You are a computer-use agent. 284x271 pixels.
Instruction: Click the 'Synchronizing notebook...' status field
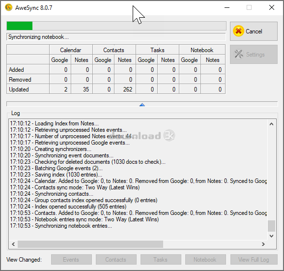click(x=116, y=37)
